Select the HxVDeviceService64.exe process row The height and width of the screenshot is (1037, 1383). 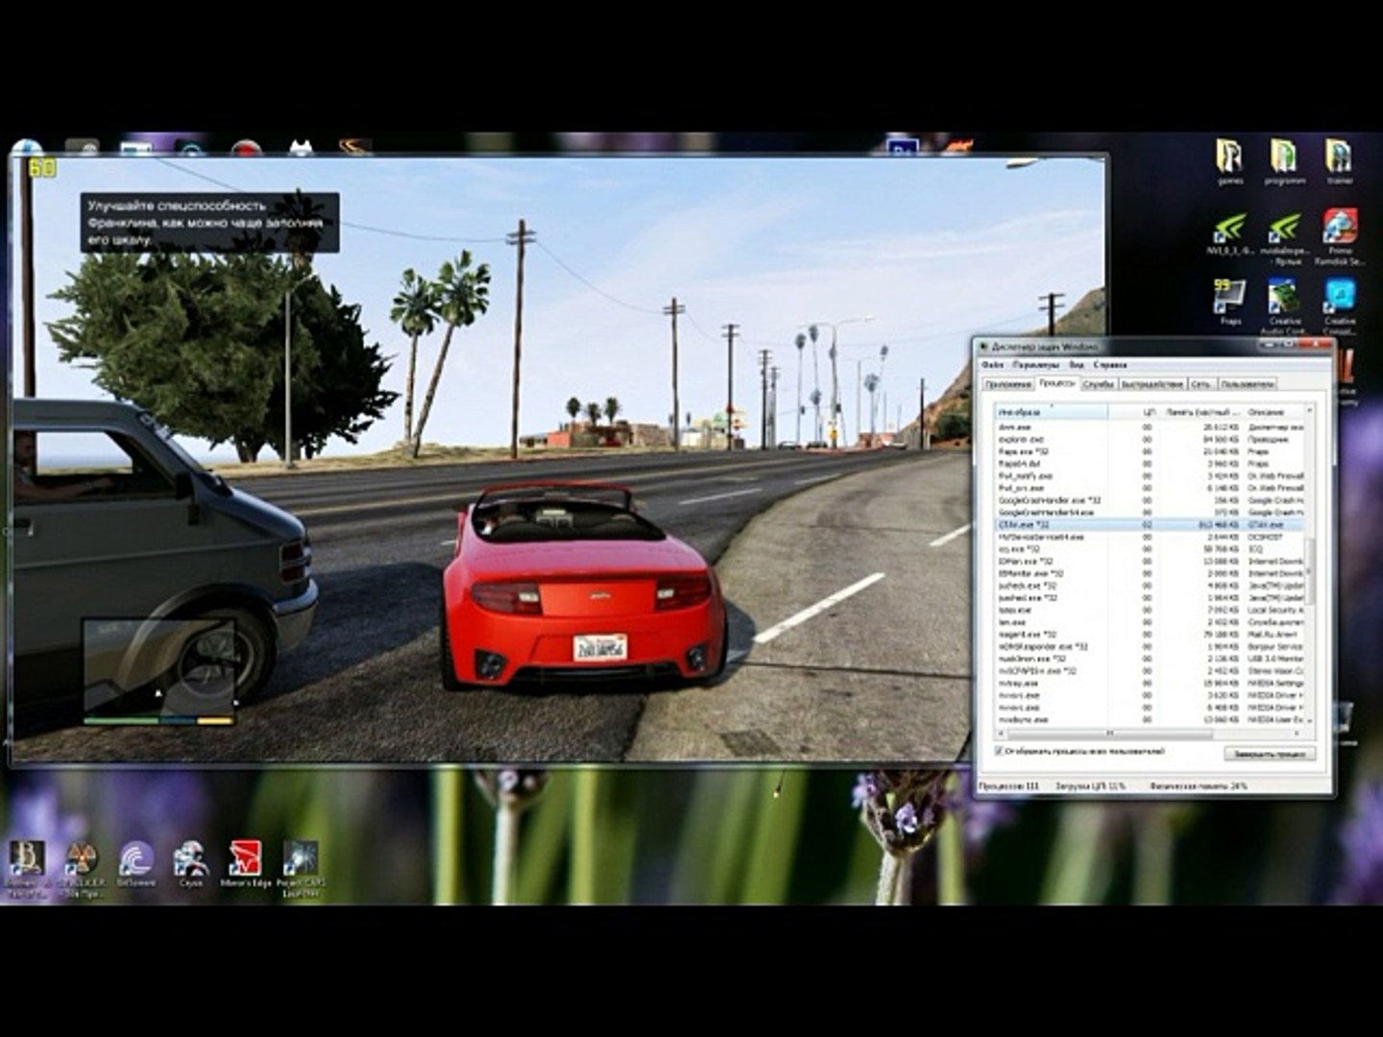(x=1150, y=537)
